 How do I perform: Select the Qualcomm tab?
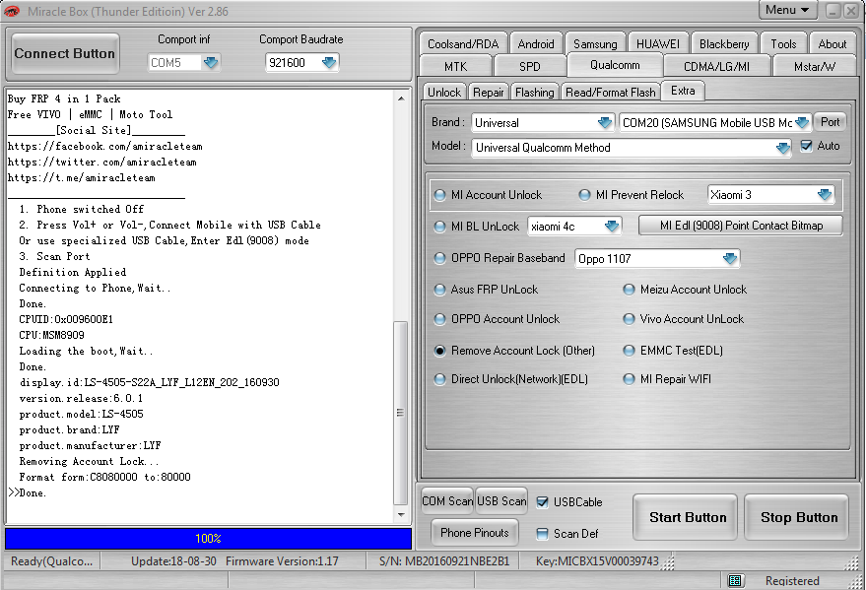tap(615, 65)
